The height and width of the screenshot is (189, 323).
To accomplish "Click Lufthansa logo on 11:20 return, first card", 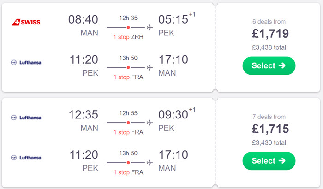I will pos(26,62).
